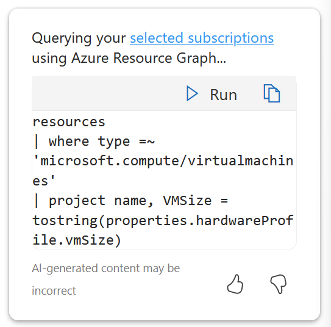Image resolution: width=331 pixels, height=327 pixels.
Task: Copy the query with the copy icon
Action: (272, 93)
